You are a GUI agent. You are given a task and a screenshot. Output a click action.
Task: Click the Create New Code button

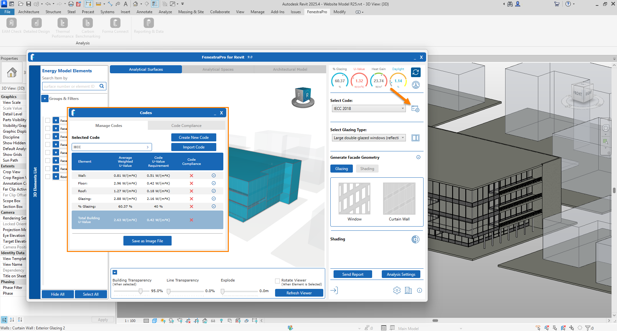click(193, 138)
